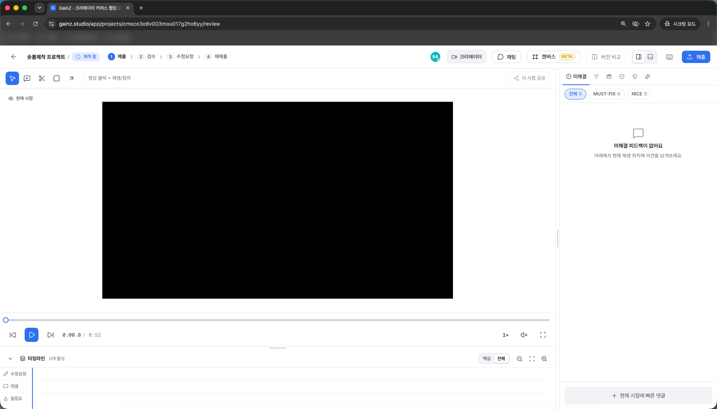The height and width of the screenshot is (409, 717).
Task: Click the middle of the playback progress bar
Action: [277, 320]
